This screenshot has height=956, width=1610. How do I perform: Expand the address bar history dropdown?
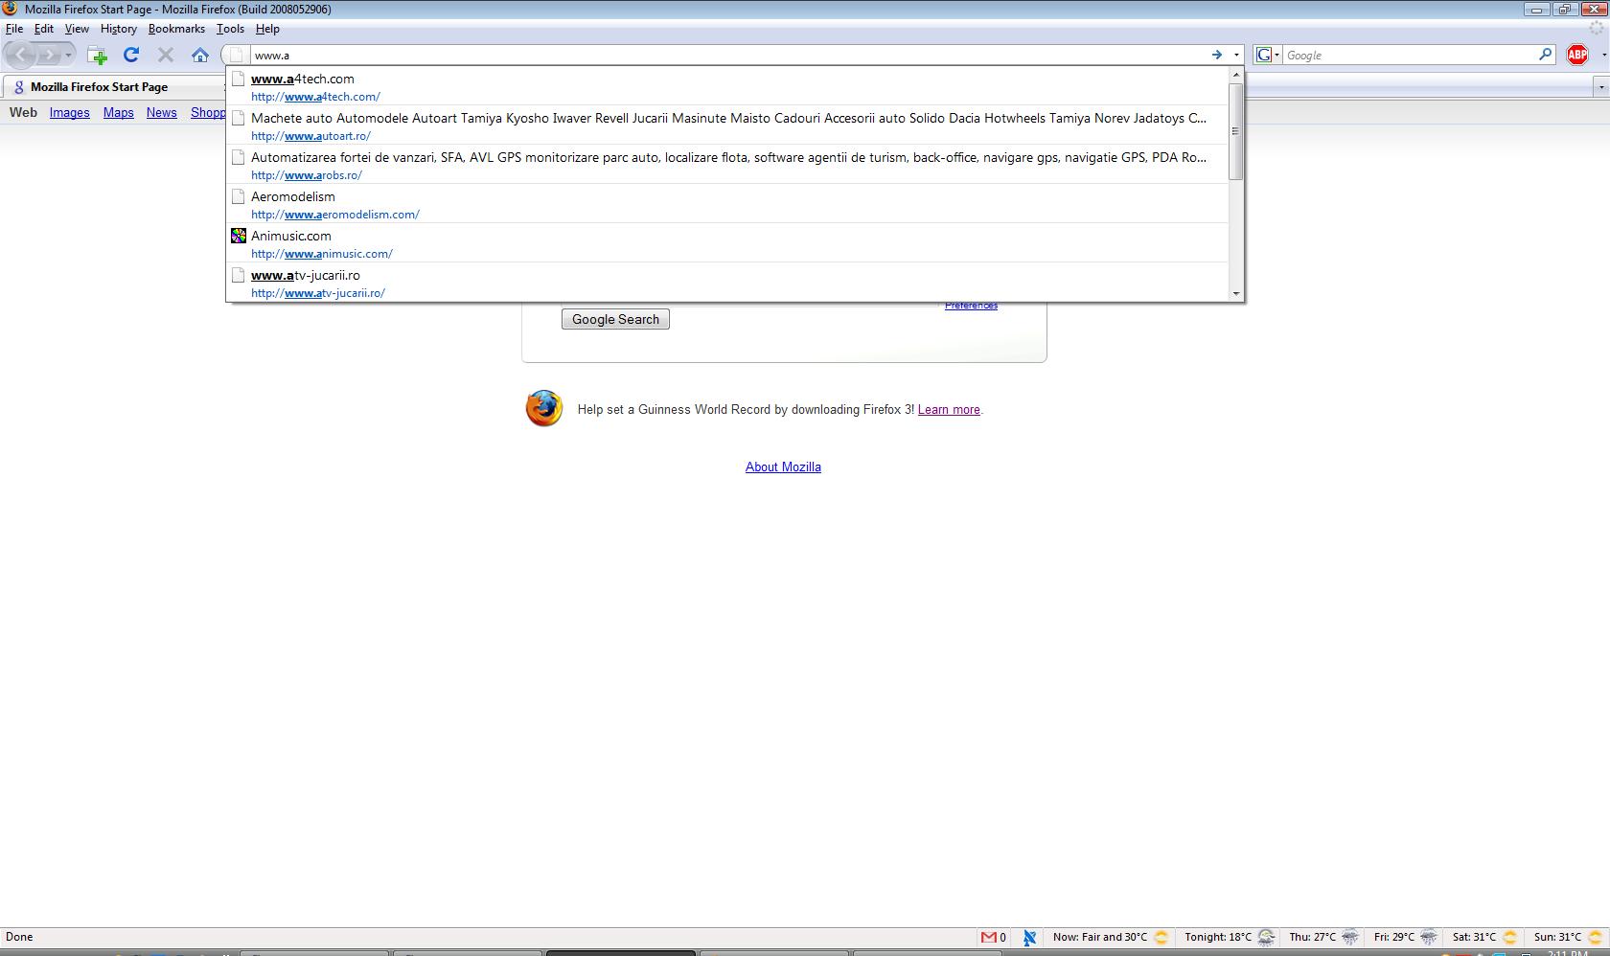1236,55
